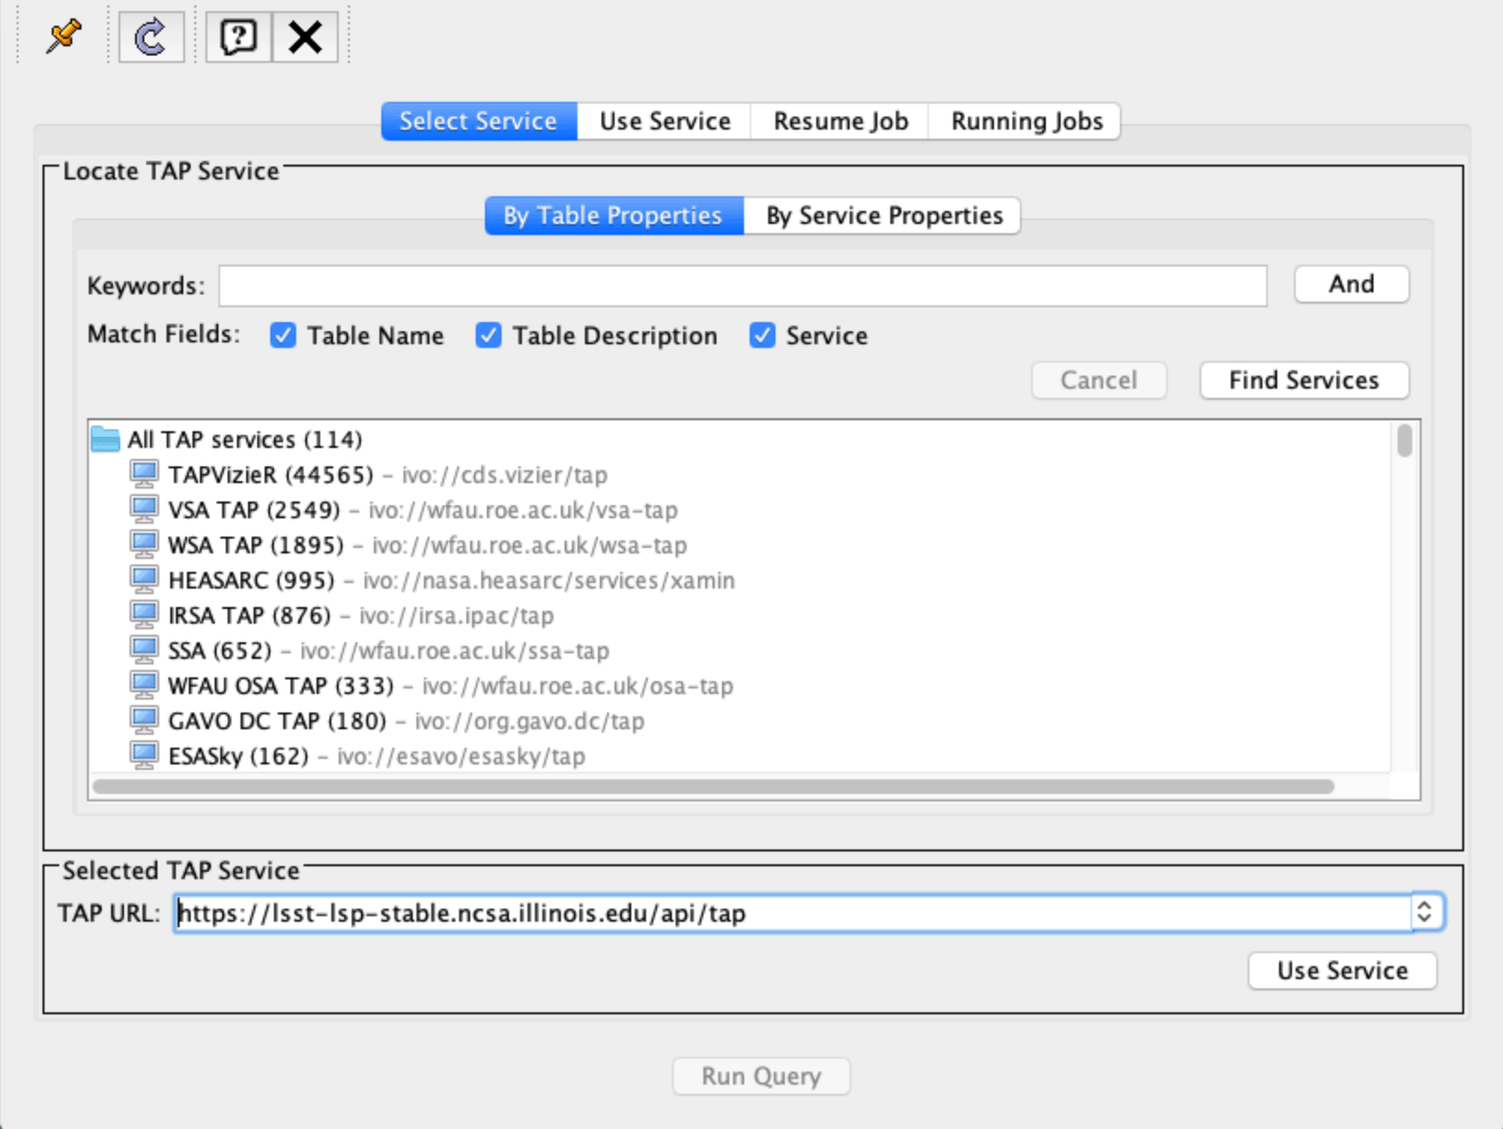Click the IRSA TAP server icon
1503x1129 pixels.
click(144, 615)
